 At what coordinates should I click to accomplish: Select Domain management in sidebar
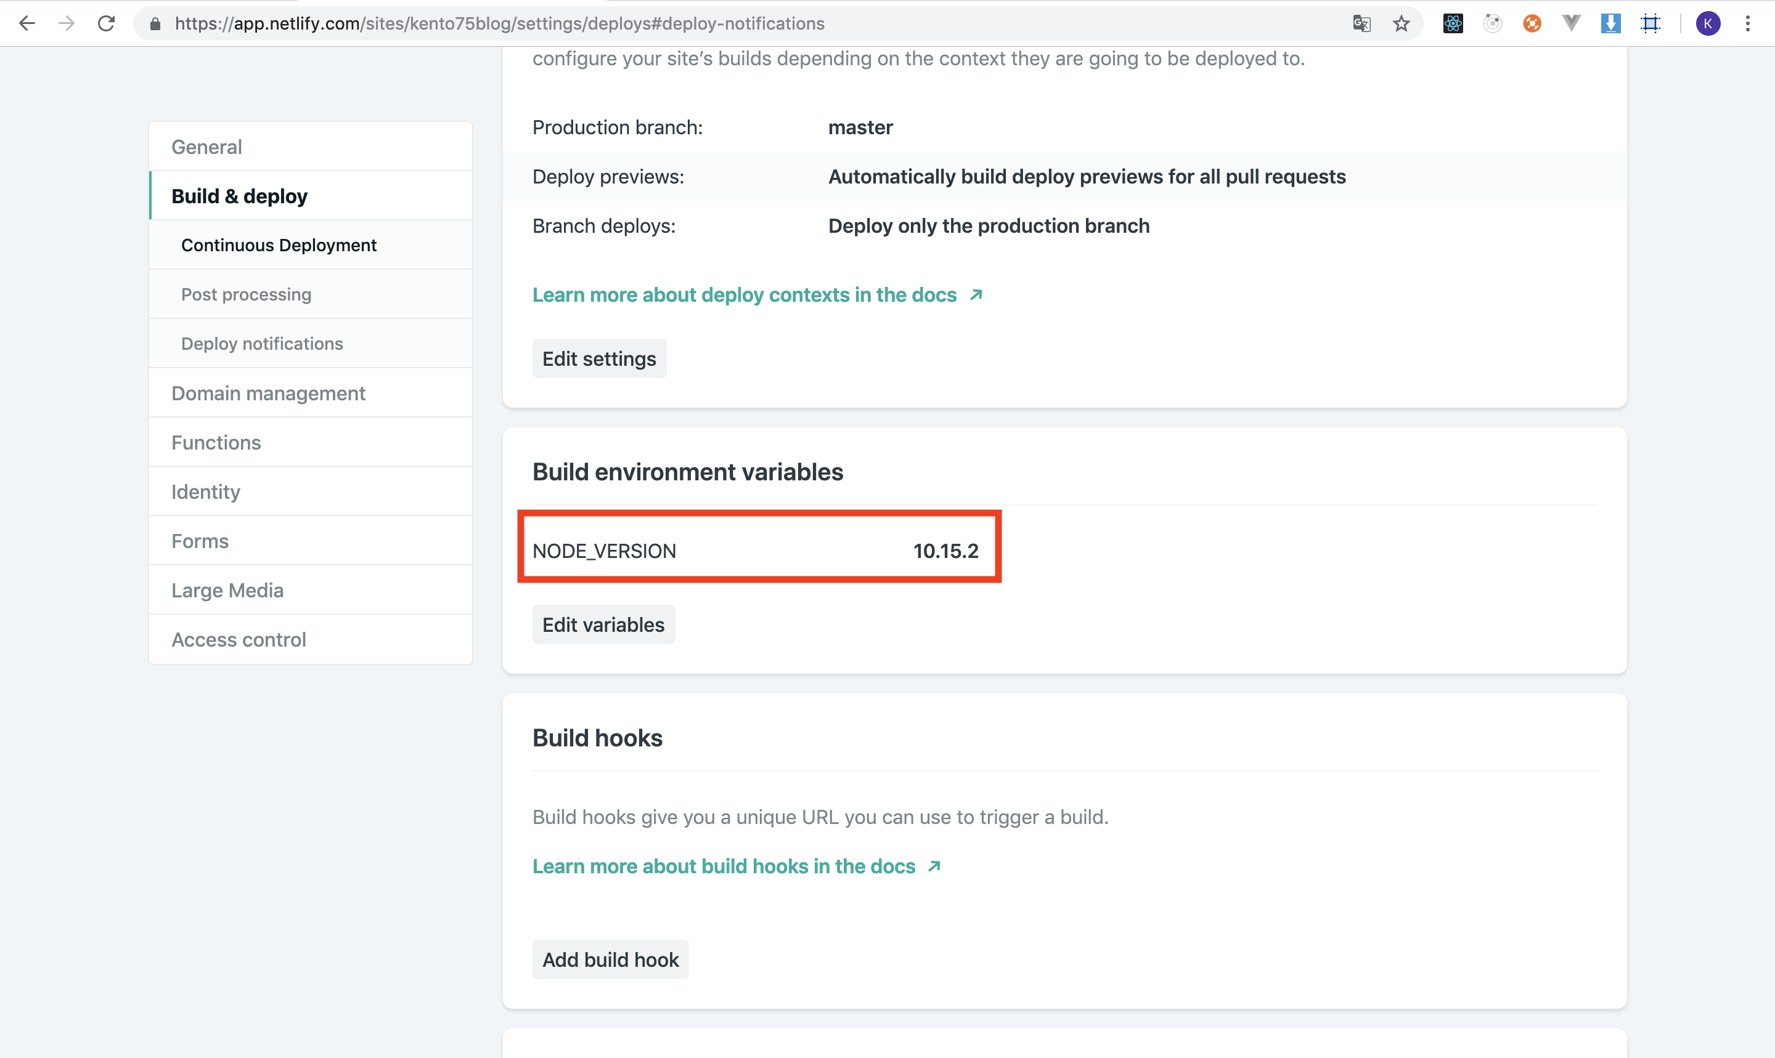268,393
